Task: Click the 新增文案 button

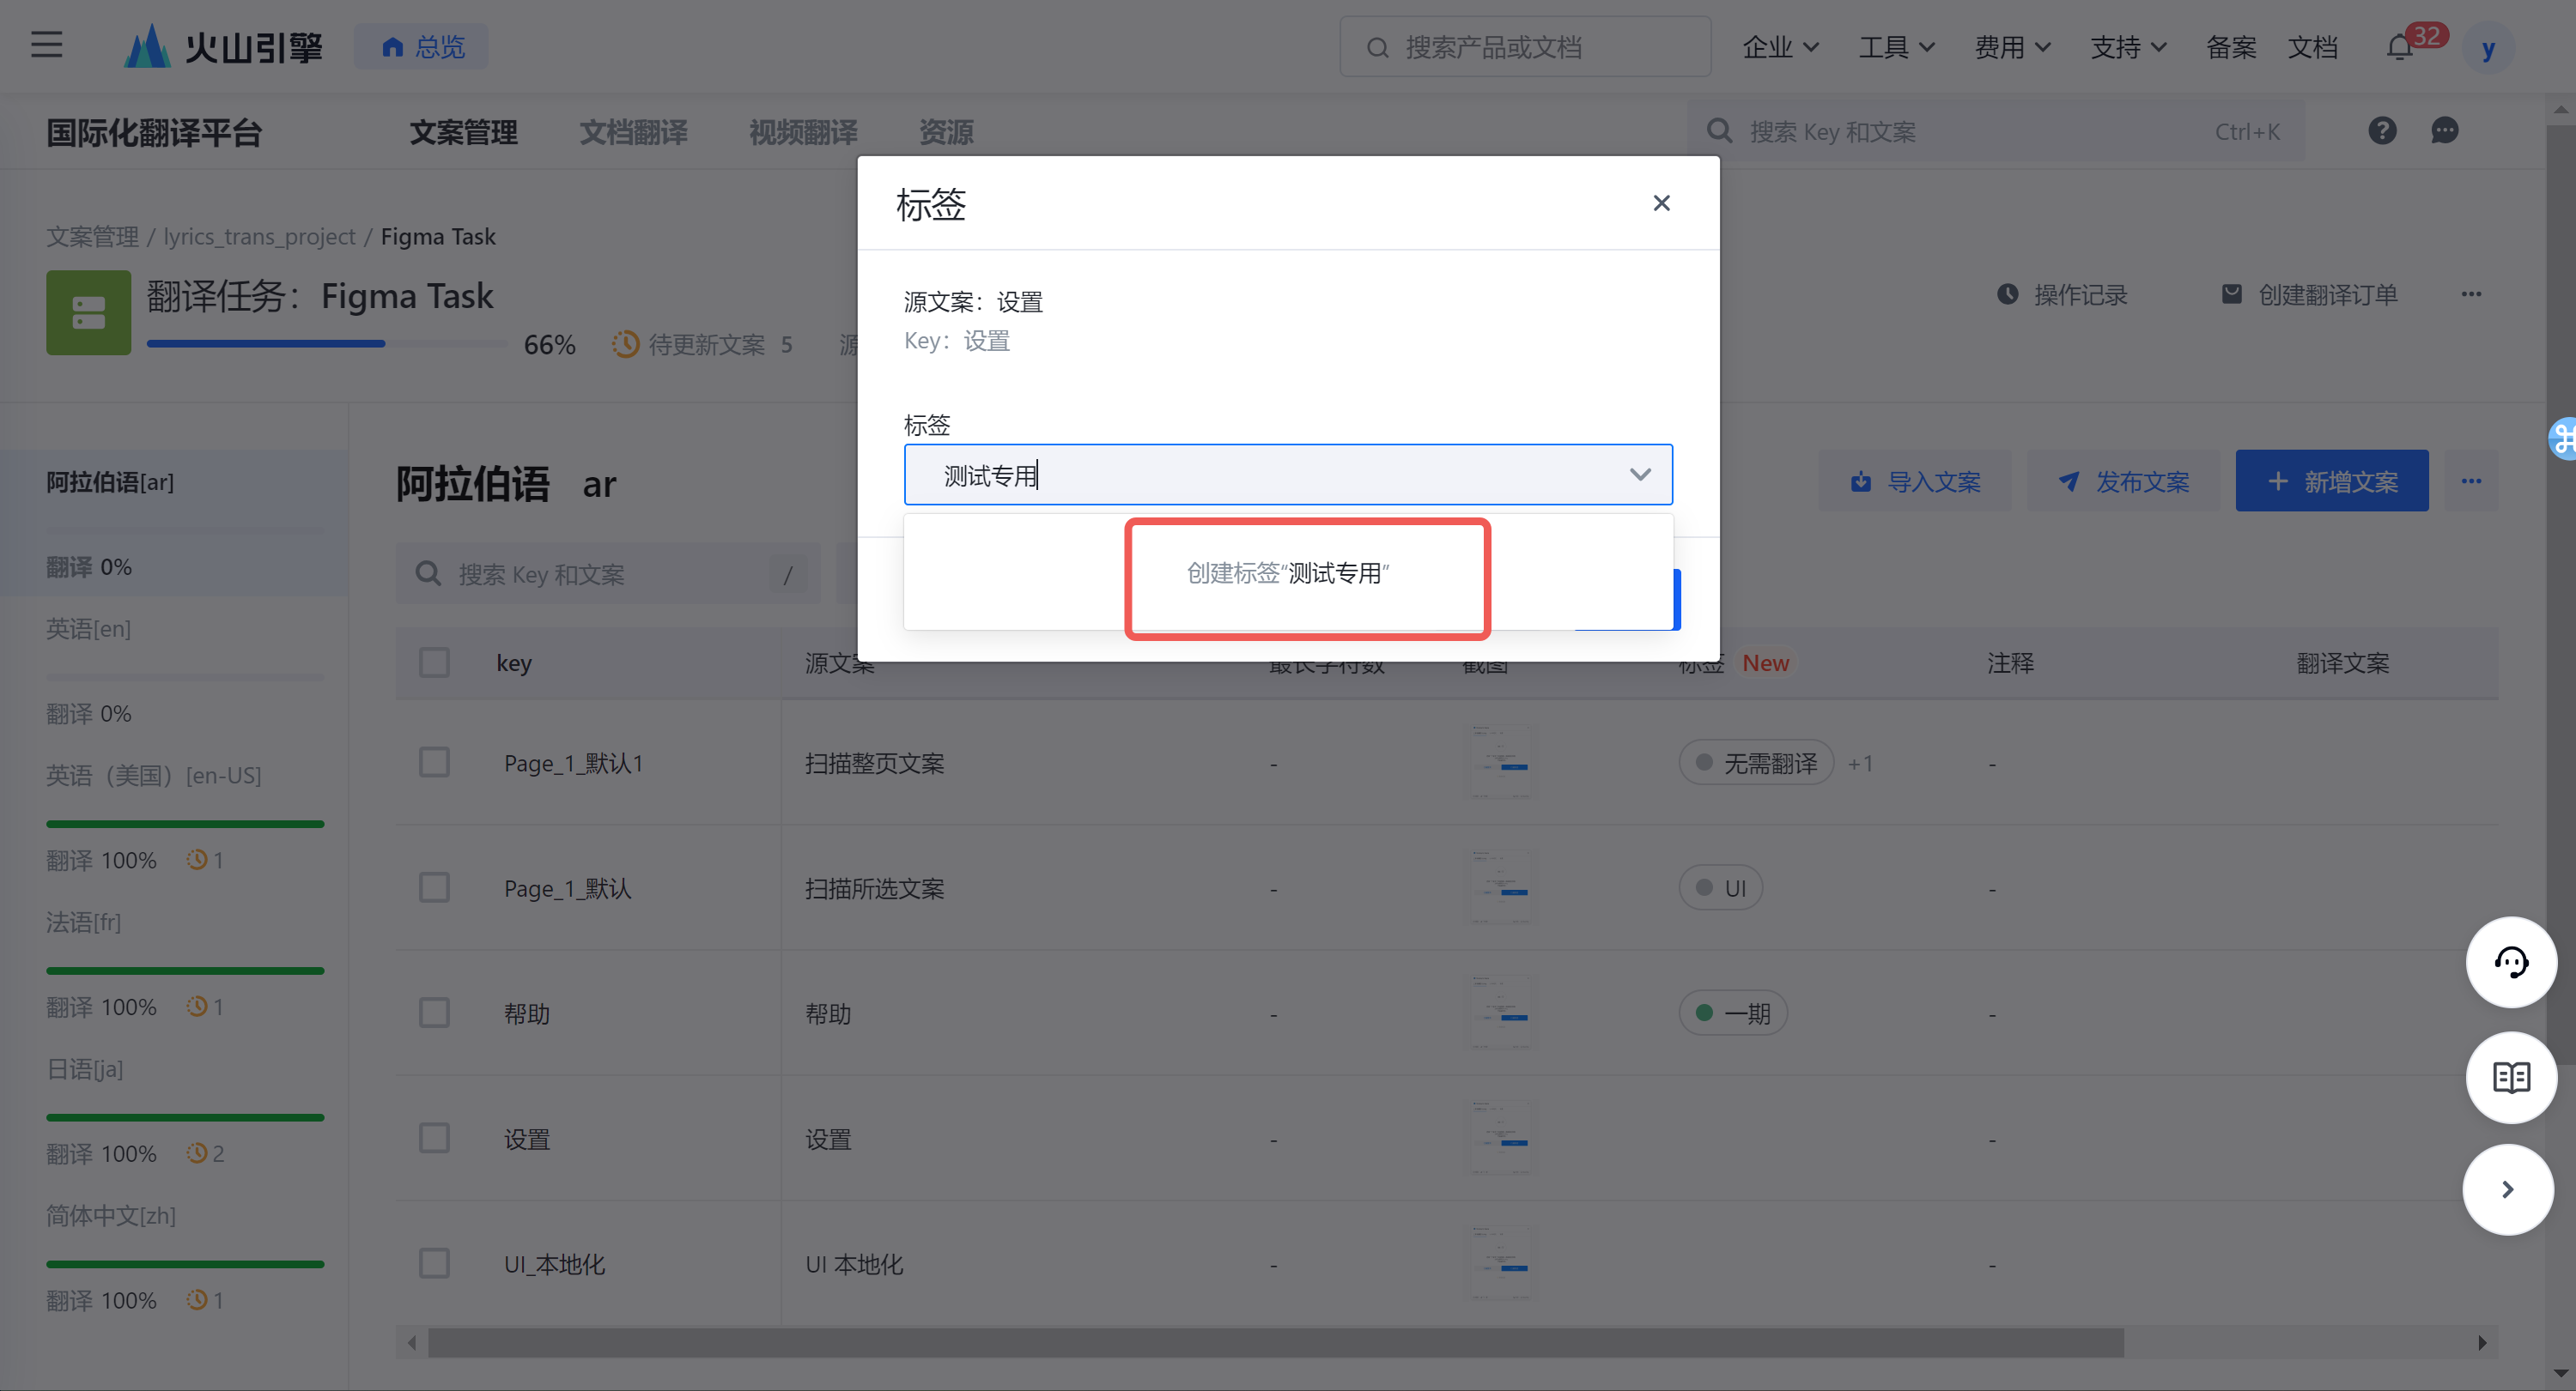Action: coord(2331,481)
